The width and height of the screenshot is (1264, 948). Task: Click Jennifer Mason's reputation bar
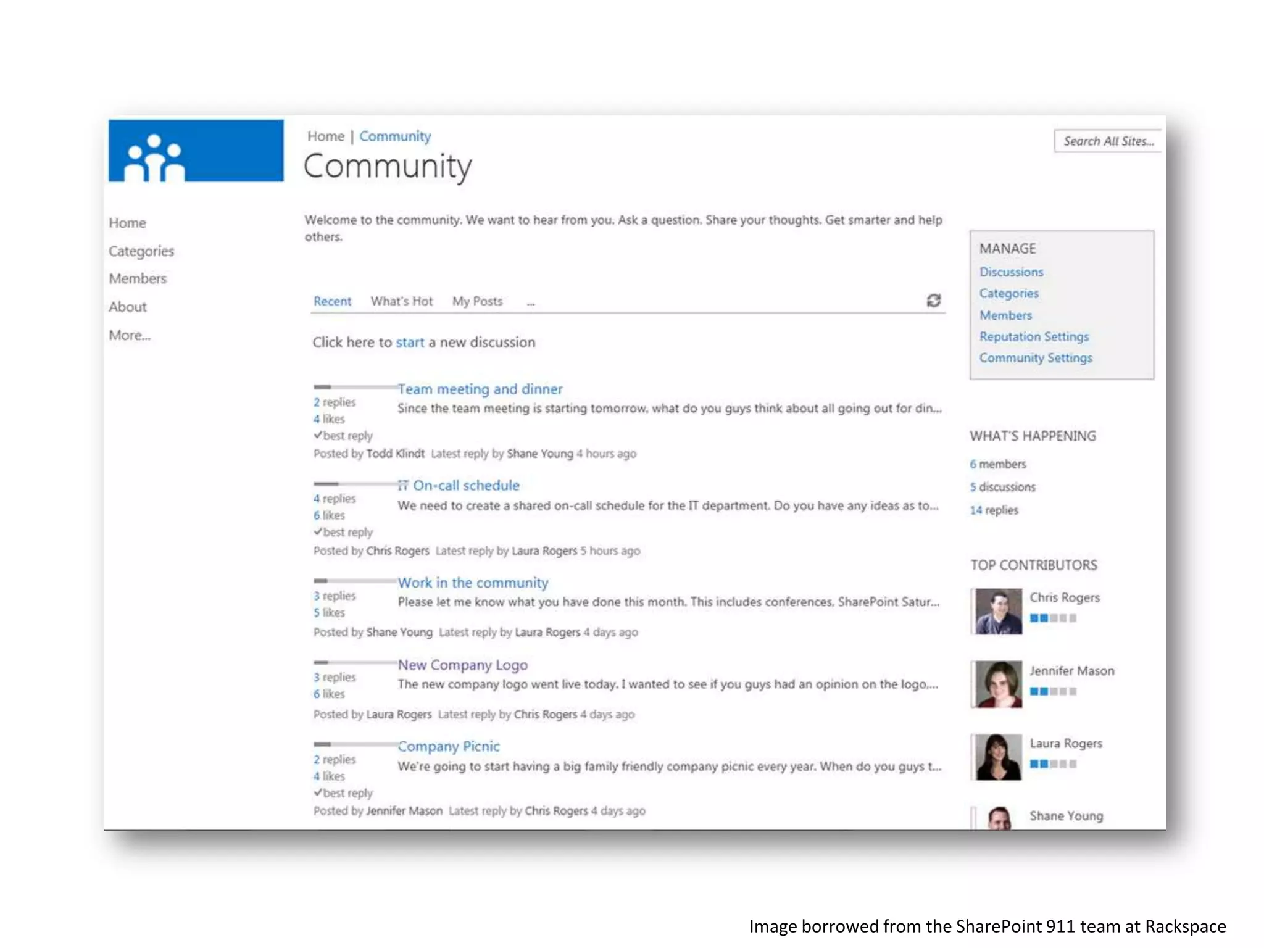pos(1053,691)
